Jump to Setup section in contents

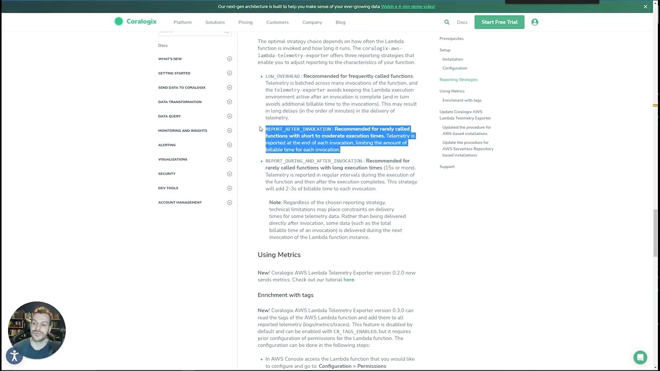[x=445, y=50]
